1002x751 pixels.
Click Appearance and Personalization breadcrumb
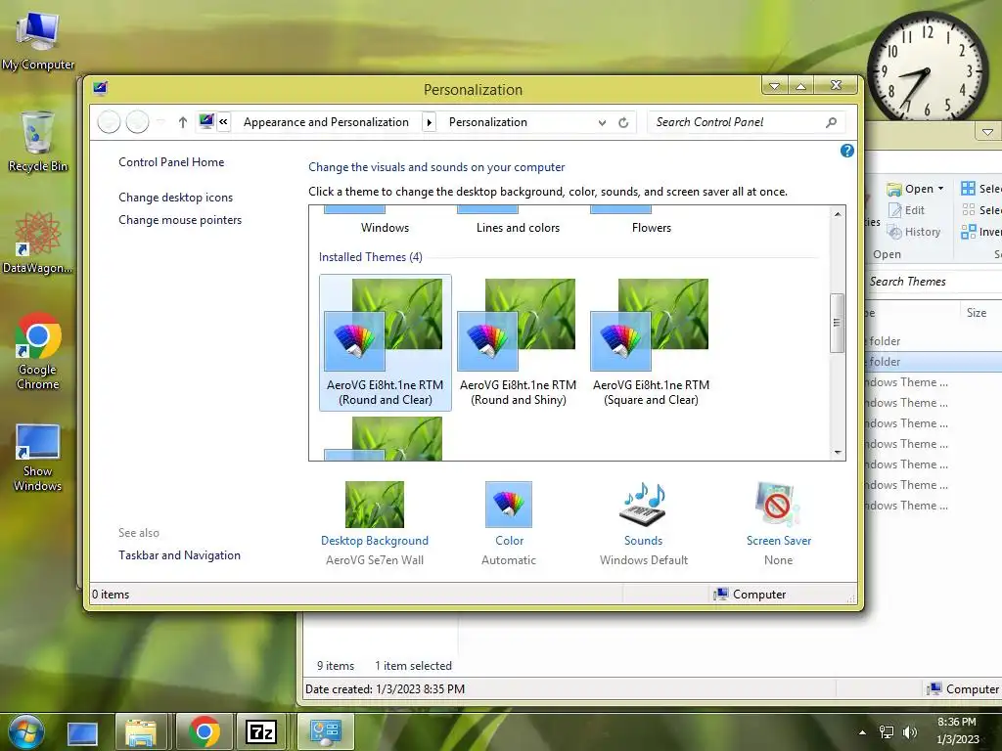326,122
